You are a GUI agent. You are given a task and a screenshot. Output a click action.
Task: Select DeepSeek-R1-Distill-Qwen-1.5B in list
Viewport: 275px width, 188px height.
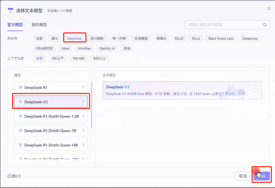[x=51, y=116]
